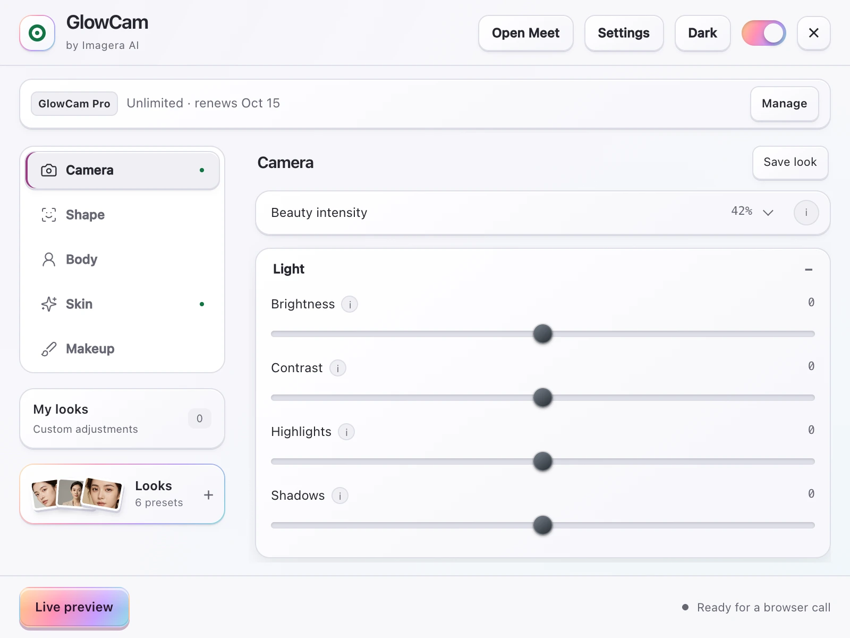Viewport: 850px width, 638px height.
Task: Click the status dot beside Ready message
Action: tap(685, 607)
